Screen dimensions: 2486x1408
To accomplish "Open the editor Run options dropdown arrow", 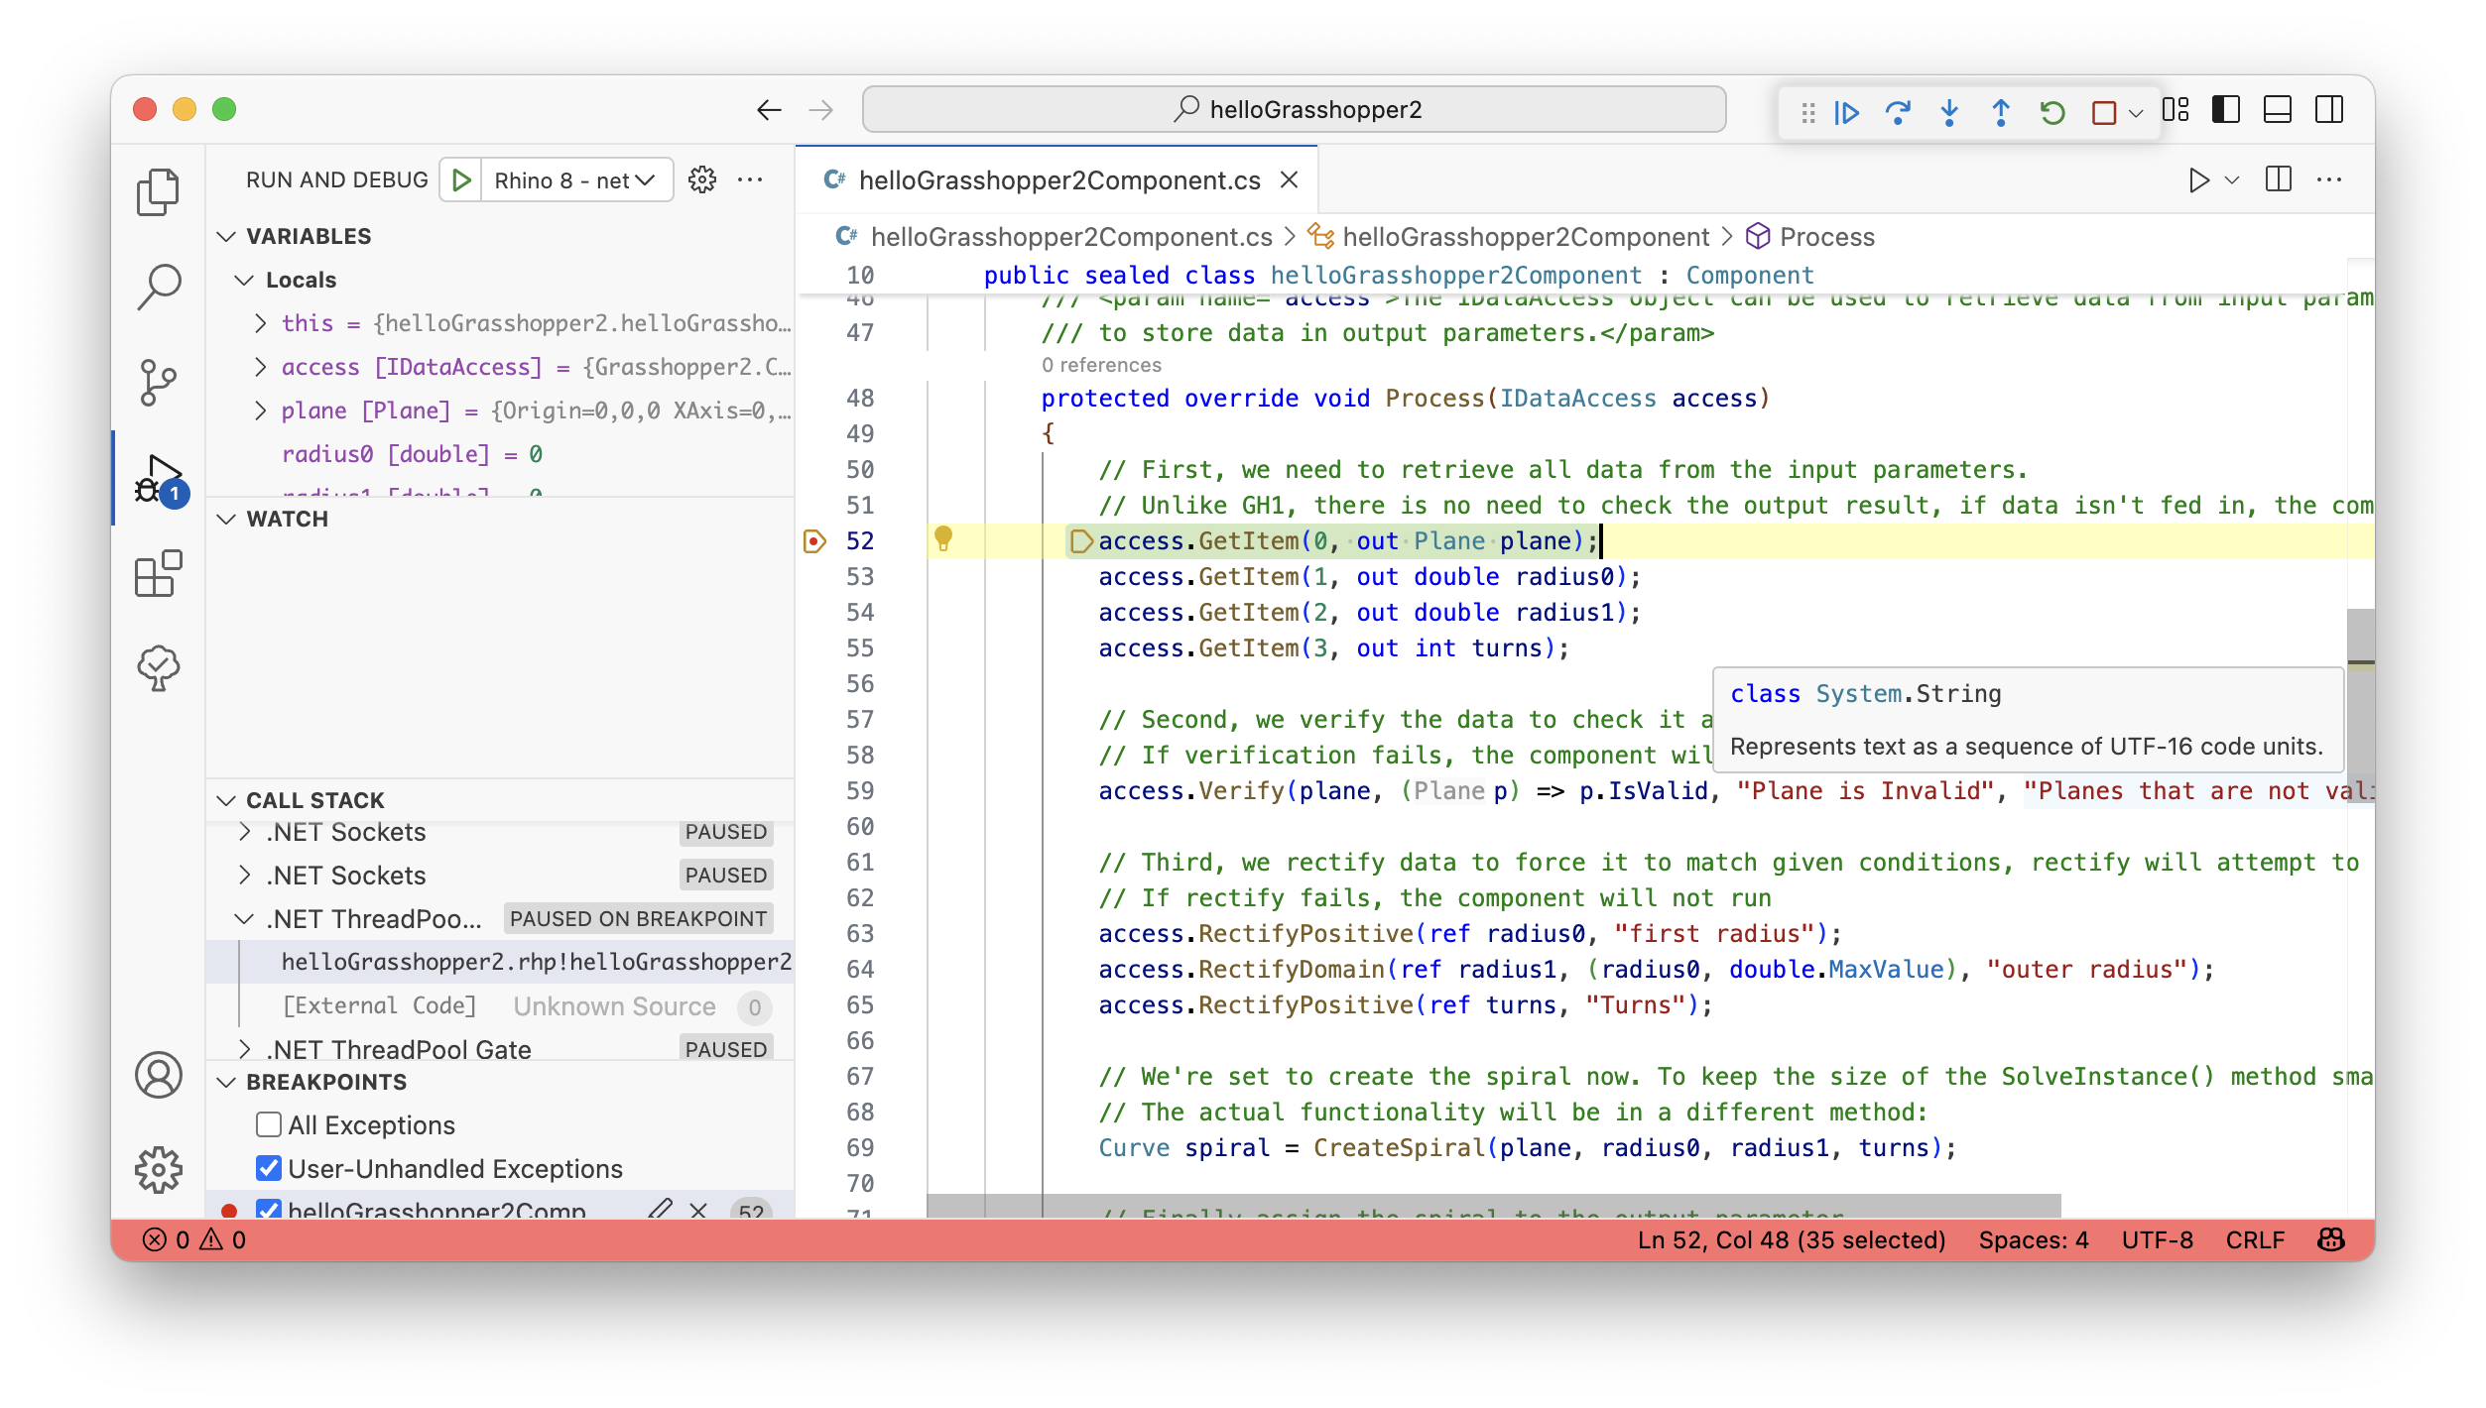I will coord(2232,179).
